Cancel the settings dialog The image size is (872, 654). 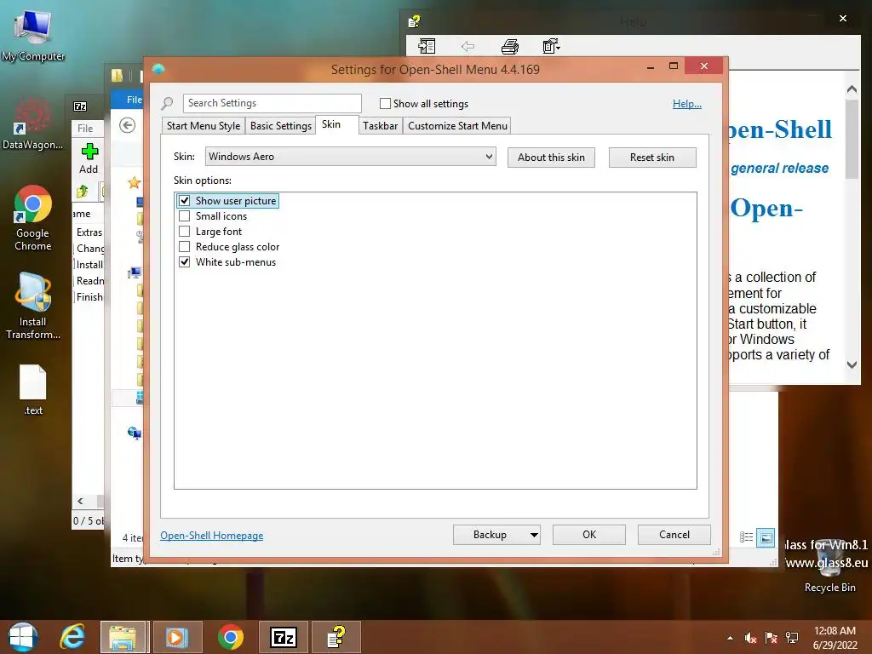point(674,535)
